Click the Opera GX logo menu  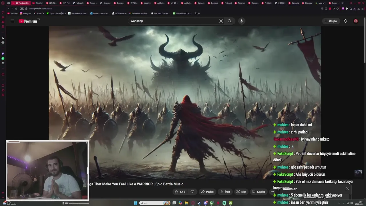3,3
